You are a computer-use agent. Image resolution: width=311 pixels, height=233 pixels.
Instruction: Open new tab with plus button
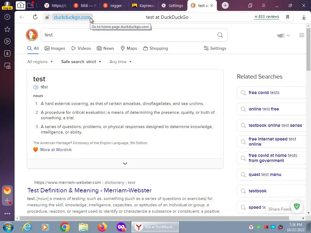click(225, 5)
